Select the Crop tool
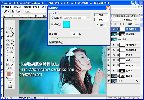Screen dimensions: 144x100 tap(8, 36)
